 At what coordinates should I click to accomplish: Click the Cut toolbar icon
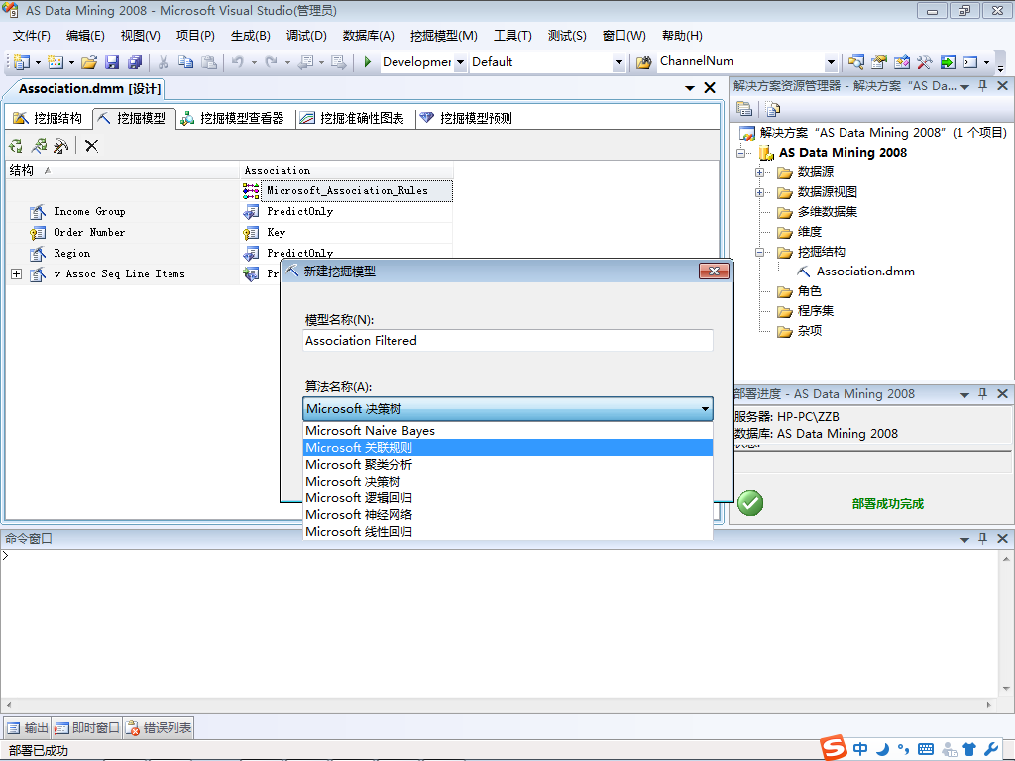[164, 62]
